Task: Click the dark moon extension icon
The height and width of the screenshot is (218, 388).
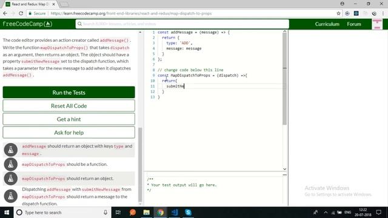Action: click(x=374, y=13)
